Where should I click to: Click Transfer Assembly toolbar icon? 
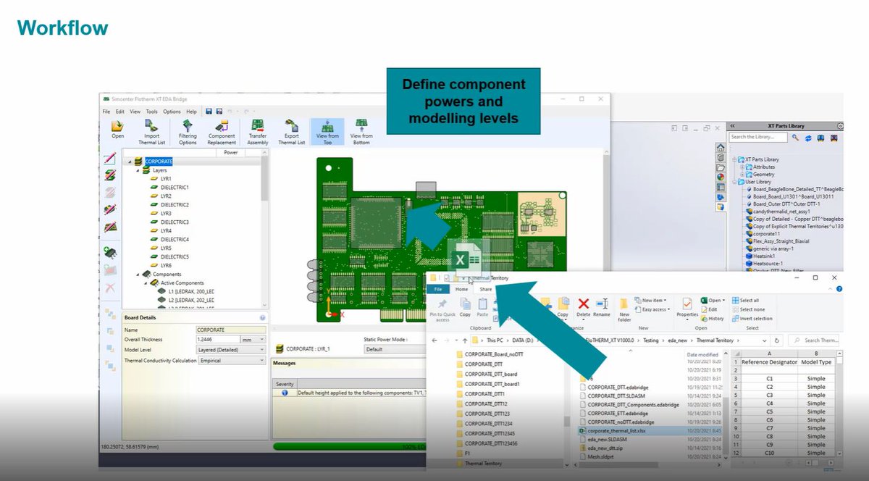[257, 126]
